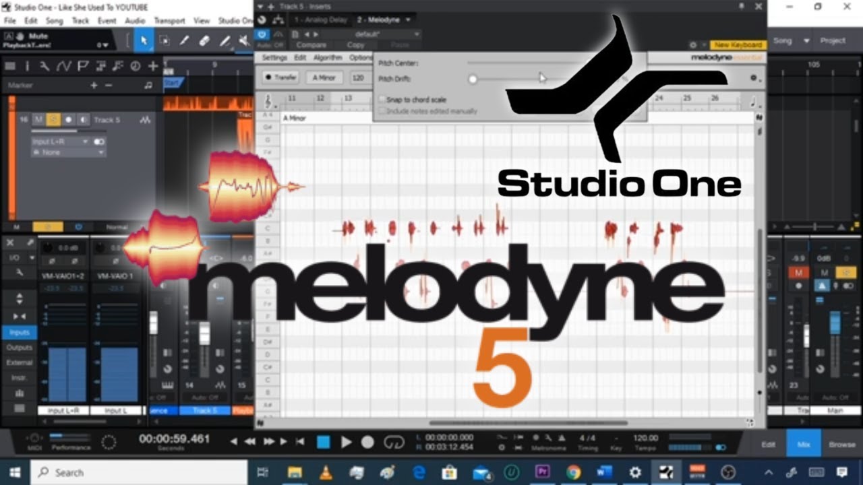Open the None dropdown on Track 5
Viewport: 863px width, 485px height.
click(68, 153)
